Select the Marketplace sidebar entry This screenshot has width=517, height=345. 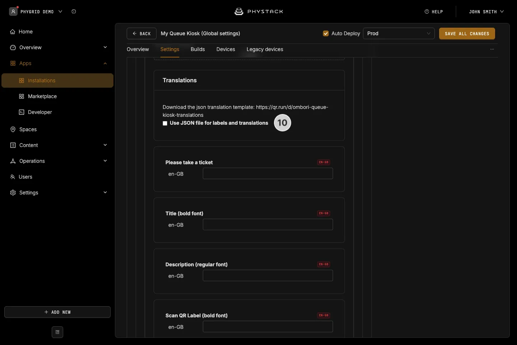click(57, 96)
